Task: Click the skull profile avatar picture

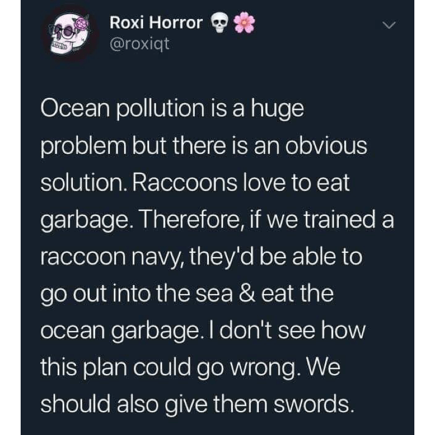Action: coord(69,35)
